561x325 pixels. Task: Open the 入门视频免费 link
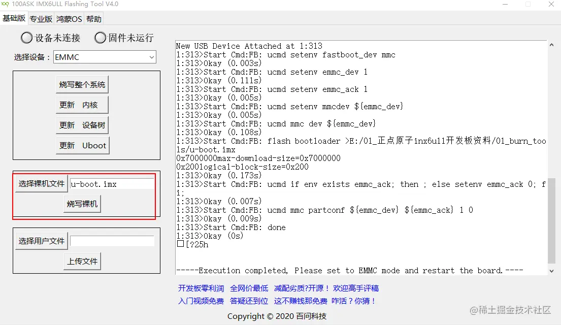pos(201,301)
